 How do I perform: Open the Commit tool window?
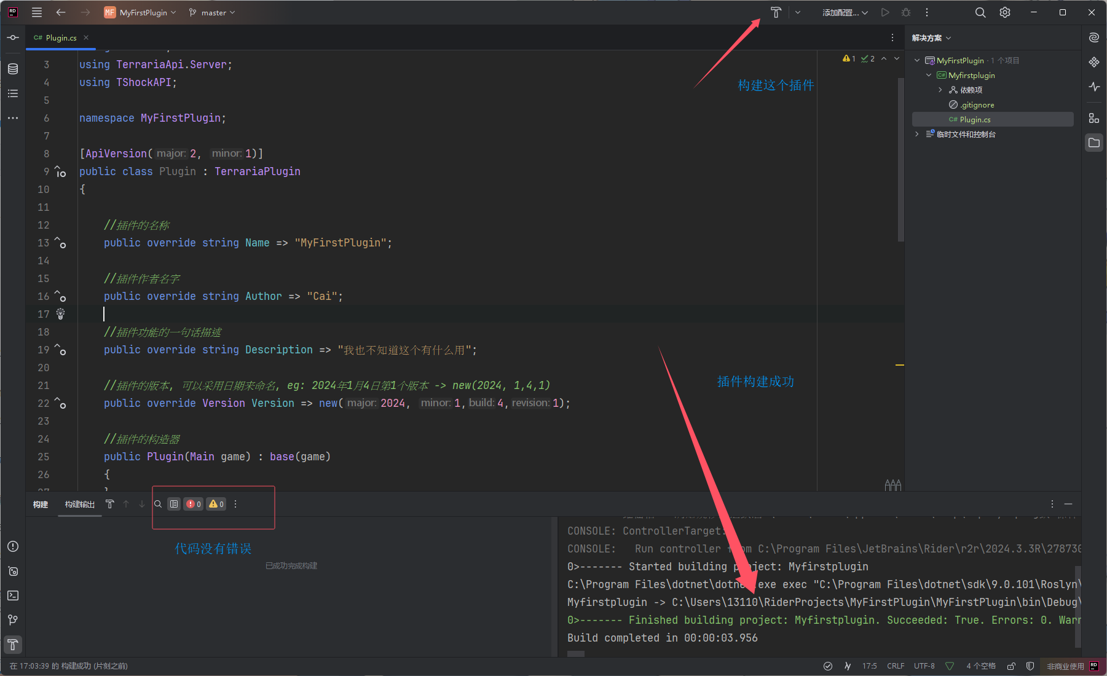13,37
